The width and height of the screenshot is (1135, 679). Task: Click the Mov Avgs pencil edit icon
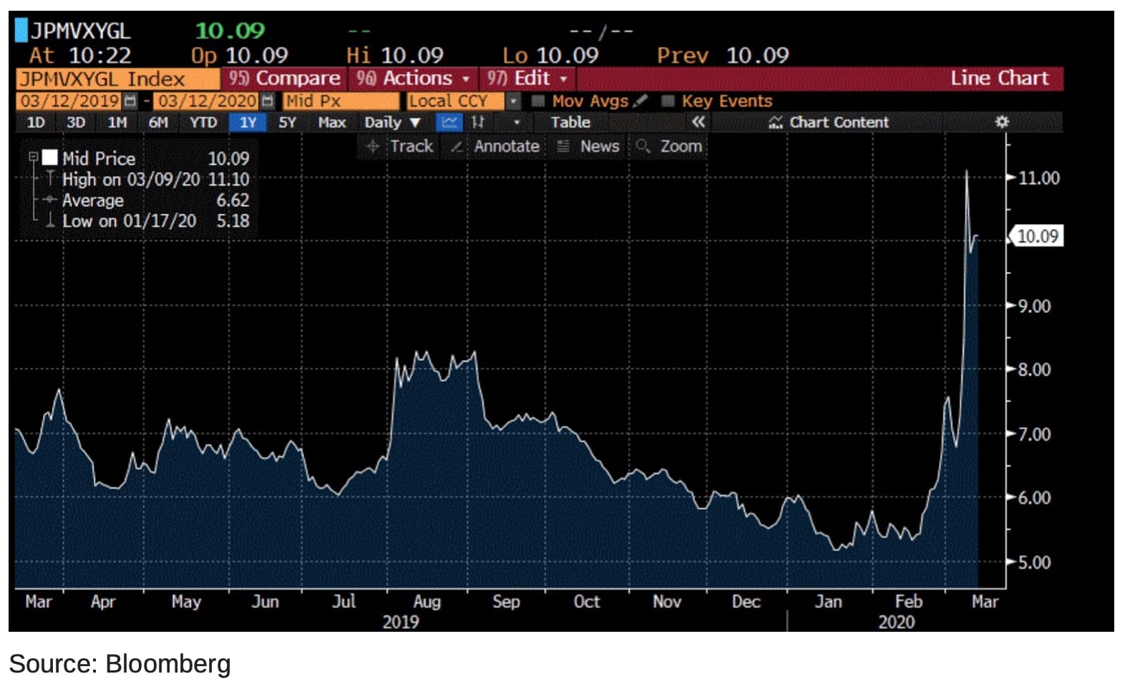(x=640, y=101)
